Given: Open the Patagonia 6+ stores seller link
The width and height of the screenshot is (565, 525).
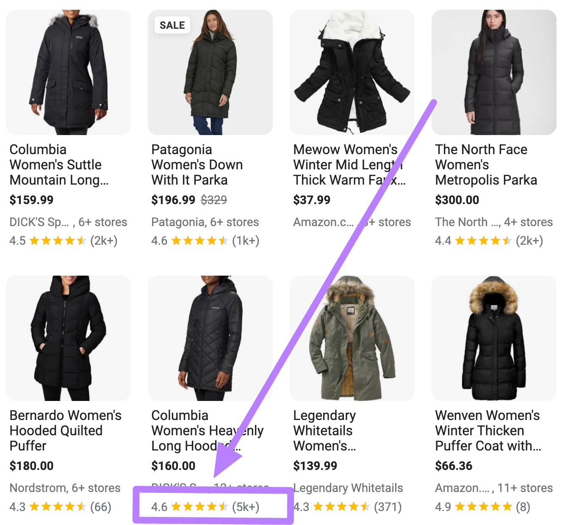Looking at the screenshot, I should tap(205, 222).
